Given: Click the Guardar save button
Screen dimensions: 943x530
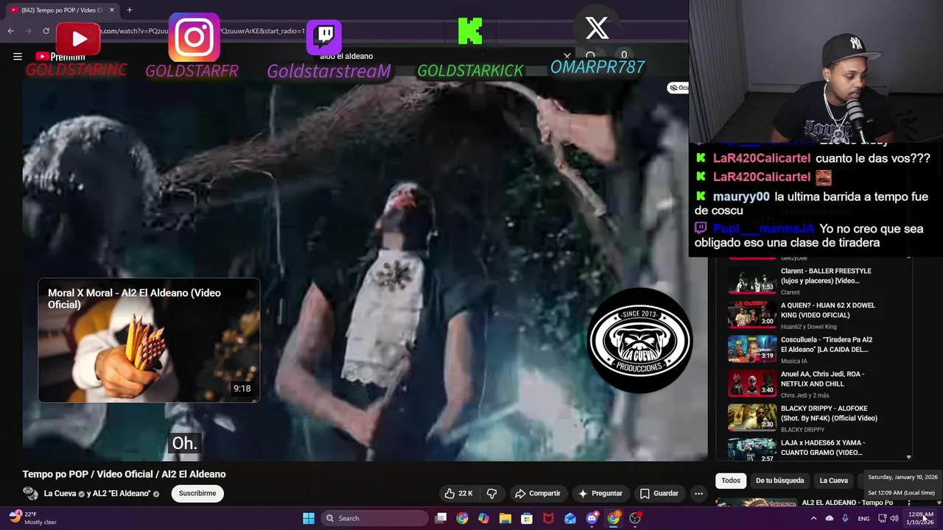Looking at the screenshot, I should click(659, 493).
